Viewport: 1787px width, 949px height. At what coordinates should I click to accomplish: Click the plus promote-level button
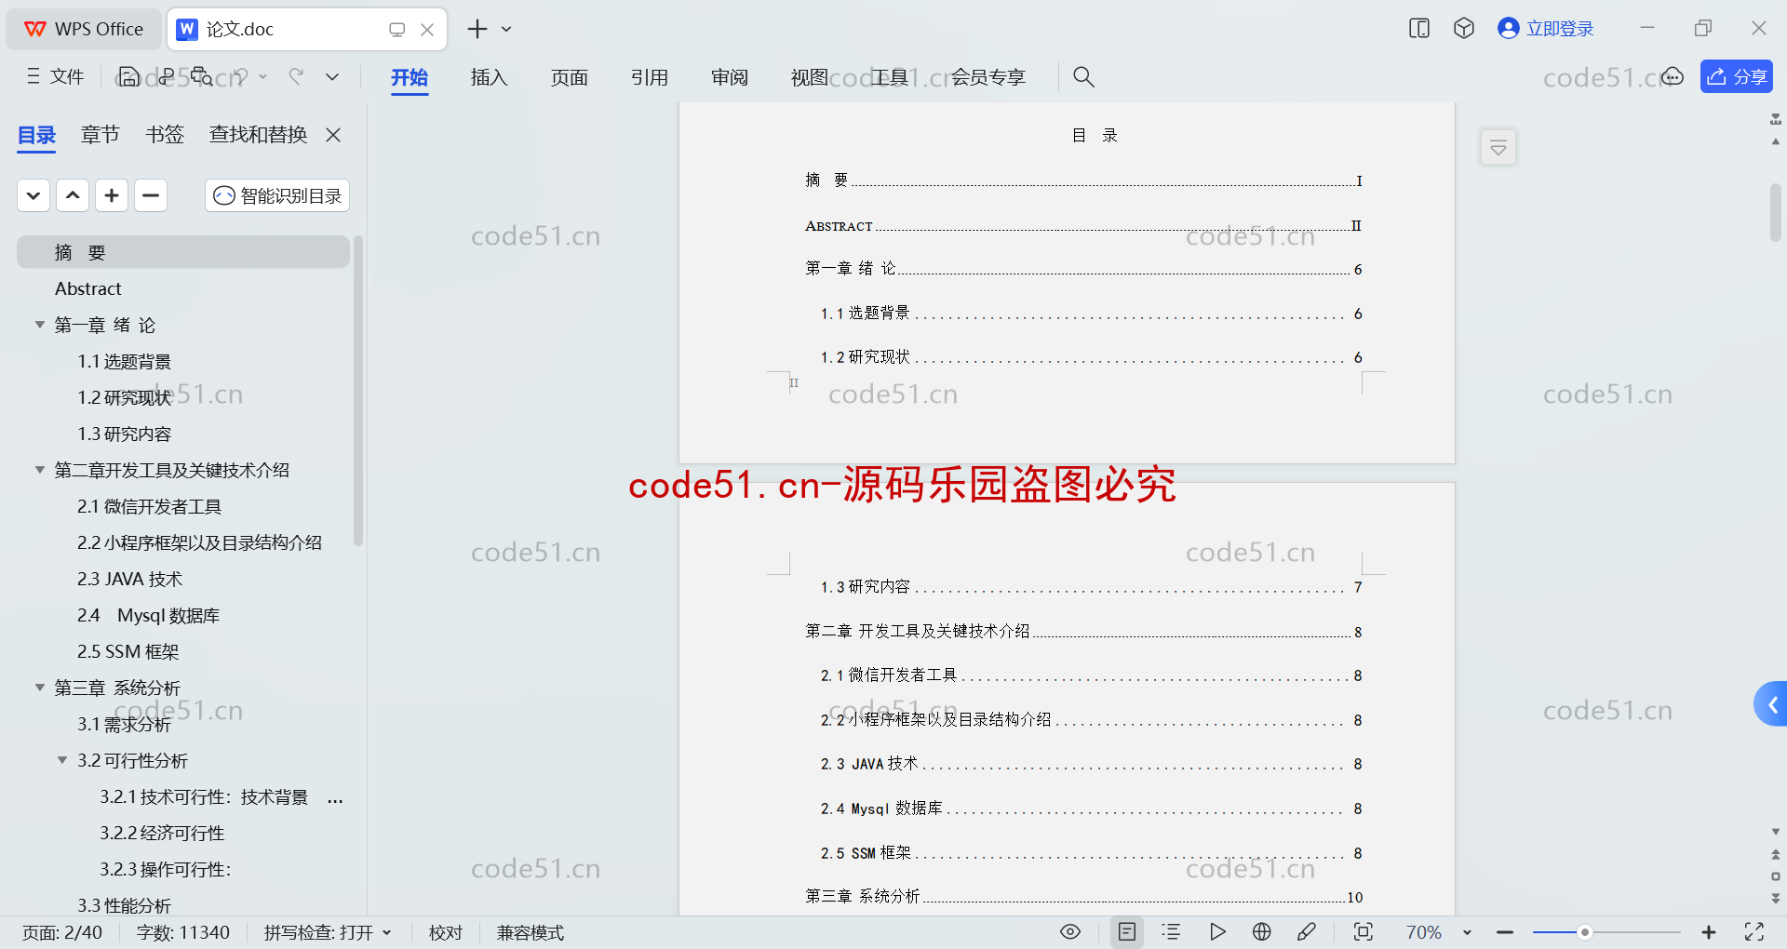pos(112,195)
